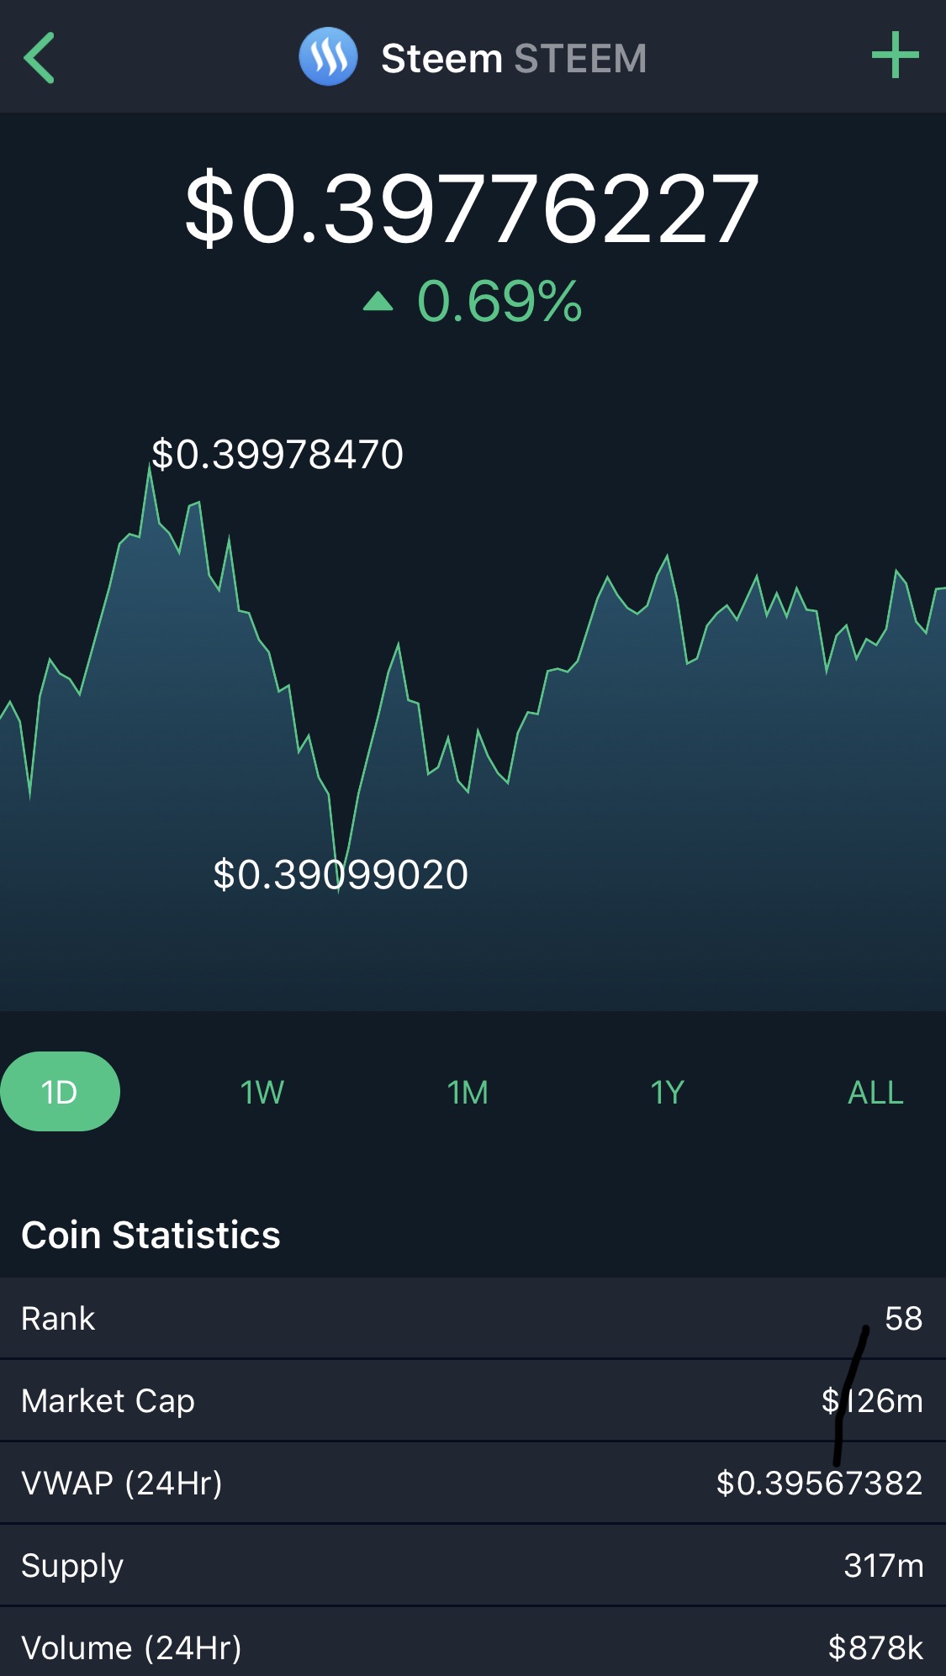Switch chart to 1W range
This screenshot has height=1676, width=946.
(x=262, y=1093)
